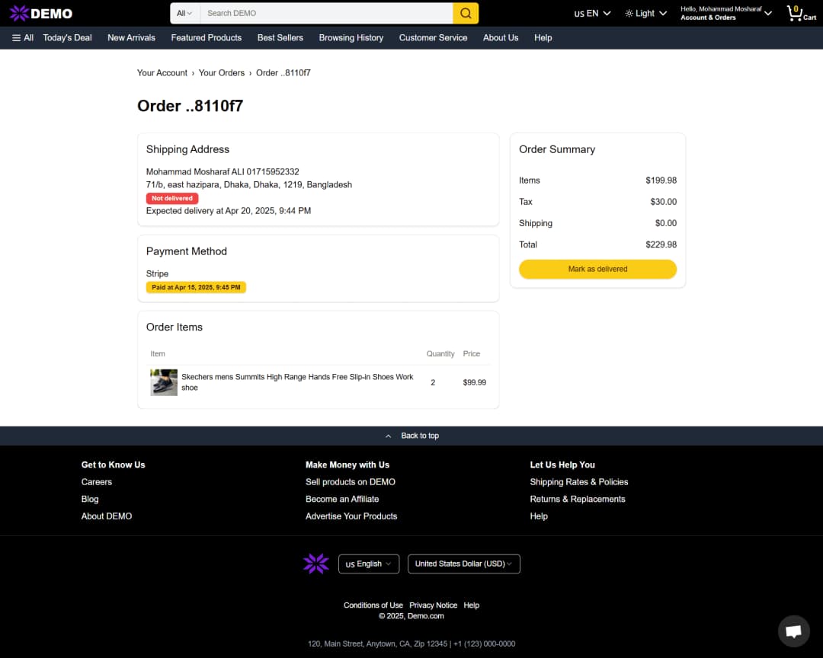Click the Back to top arrow
The image size is (823, 658).
point(388,436)
